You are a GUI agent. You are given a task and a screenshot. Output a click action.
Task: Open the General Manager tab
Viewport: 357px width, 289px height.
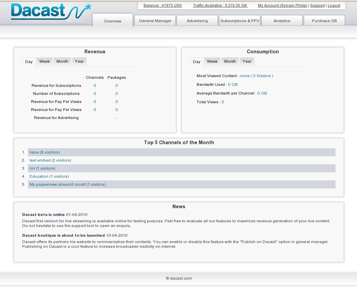[x=155, y=21]
